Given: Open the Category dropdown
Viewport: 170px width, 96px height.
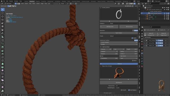Looking at the screenshot, I should coord(124,23).
